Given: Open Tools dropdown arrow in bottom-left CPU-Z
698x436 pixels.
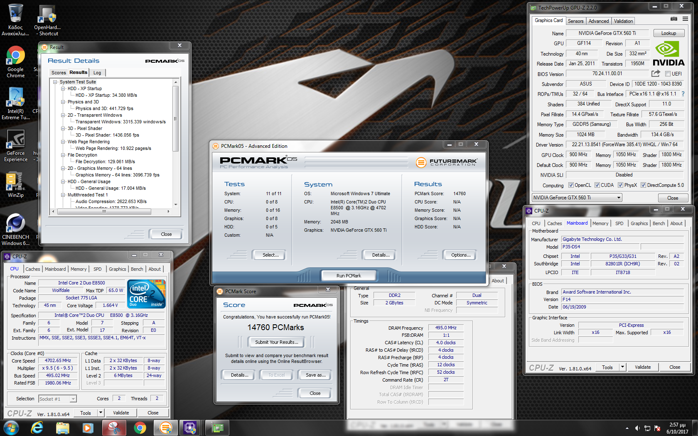Looking at the screenshot, I should (x=101, y=413).
